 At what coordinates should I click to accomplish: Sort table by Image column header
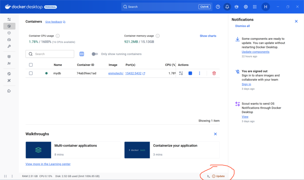coord(113,65)
